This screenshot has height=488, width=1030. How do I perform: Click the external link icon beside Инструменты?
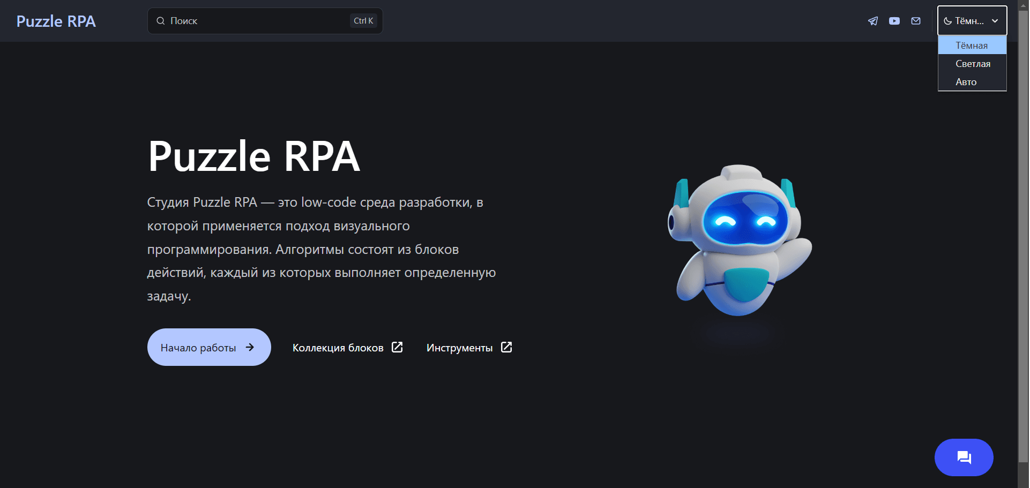pyautogui.click(x=506, y=347)
